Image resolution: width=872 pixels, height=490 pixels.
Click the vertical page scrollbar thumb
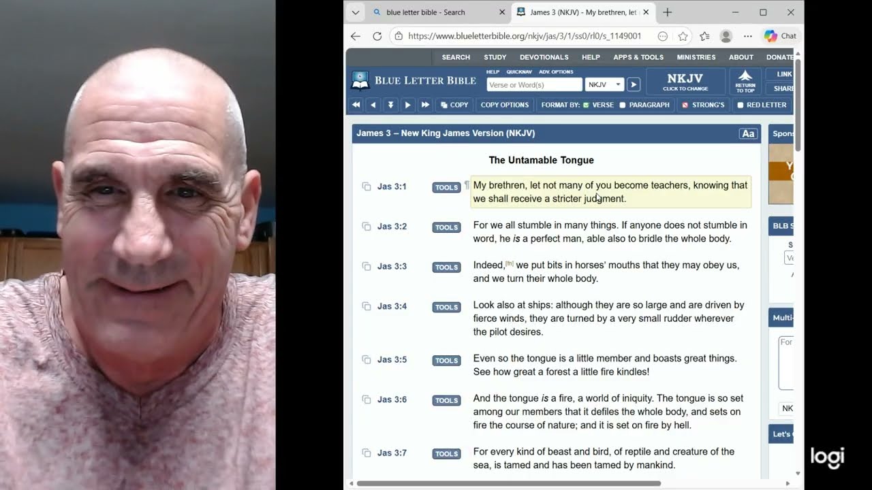click(798, 105)
